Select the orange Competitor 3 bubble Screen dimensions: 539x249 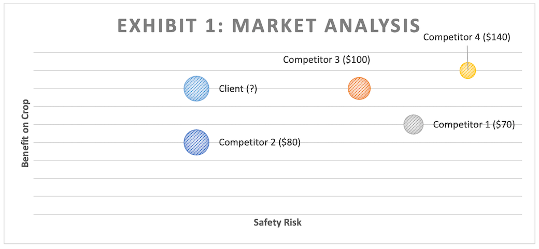click(x=359, y=89)
